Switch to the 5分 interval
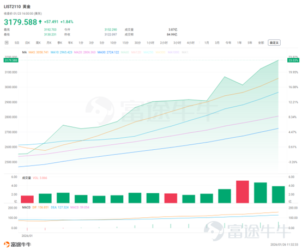Viewport: 302px width, 251px height. click(x=102, y=42)
